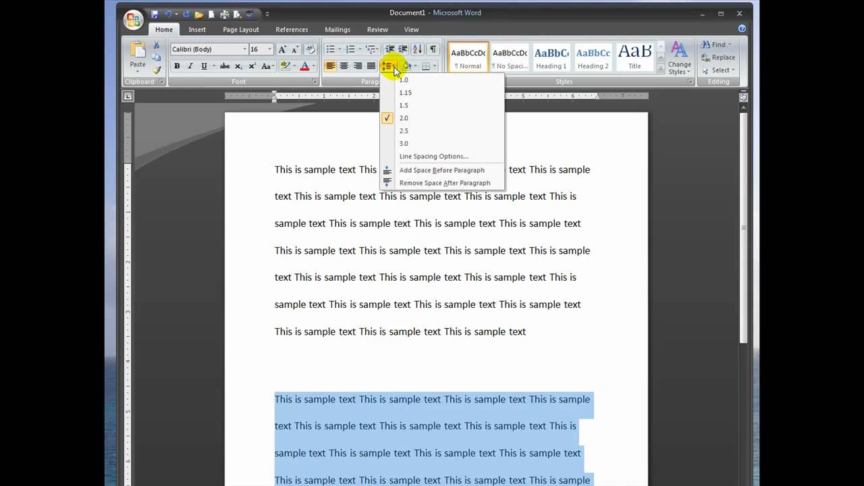The image size is (864, 486).
Task: Open the Mailings tab
Action: [x=337, y=30]
